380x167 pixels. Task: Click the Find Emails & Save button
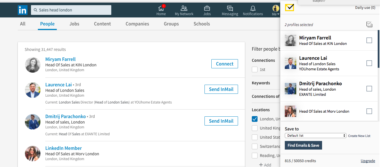303,145
